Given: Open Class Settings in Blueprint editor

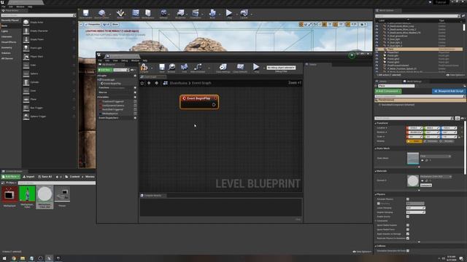Looking at the screenshot, I should (223, 68).
